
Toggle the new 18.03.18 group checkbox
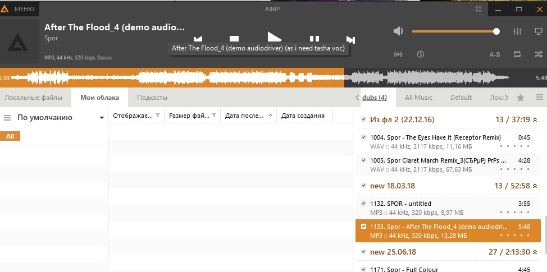(363, 185)
